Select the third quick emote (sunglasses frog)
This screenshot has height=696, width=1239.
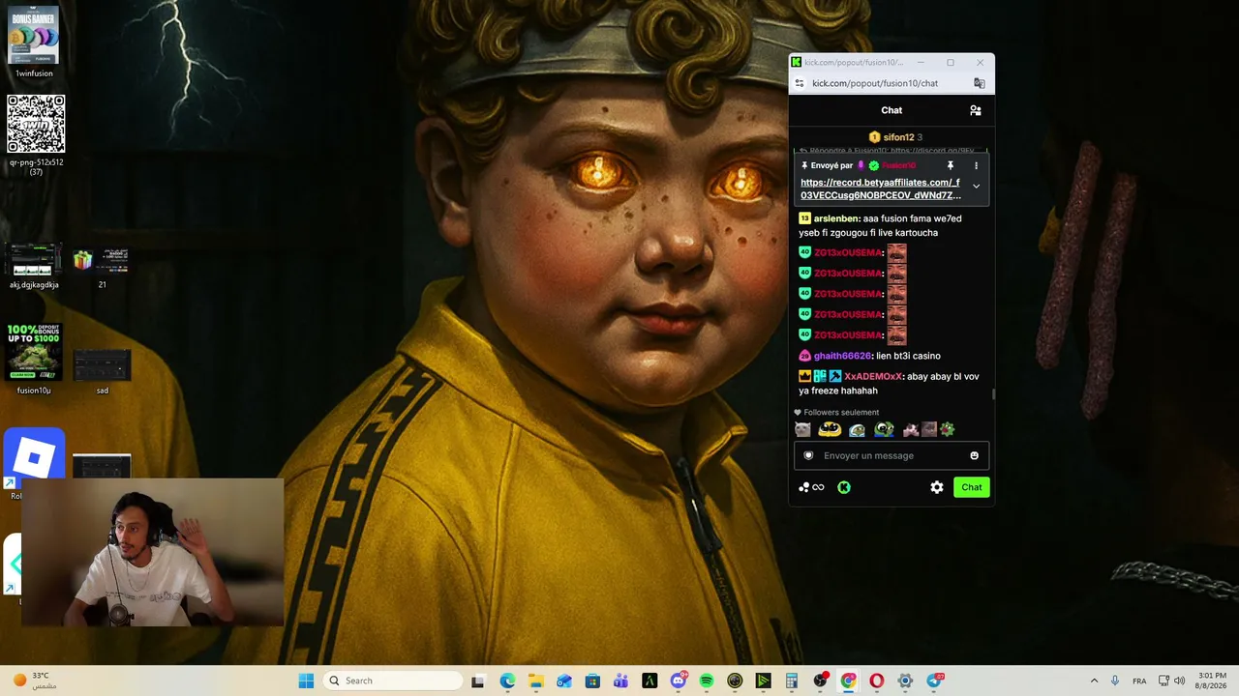[857, 430]
